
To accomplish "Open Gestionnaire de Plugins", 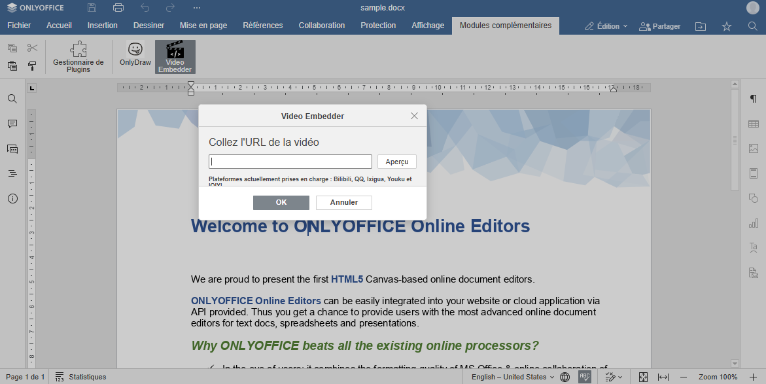I will pos(78,57).
